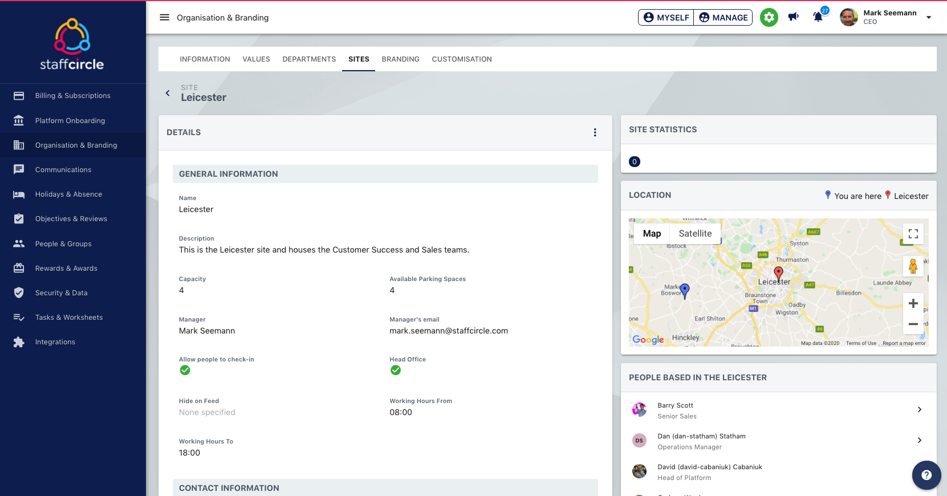Select the SITES tab
The width and height of the screenshot is (947, 496).
pyautogui.click(x=359, y=59)
